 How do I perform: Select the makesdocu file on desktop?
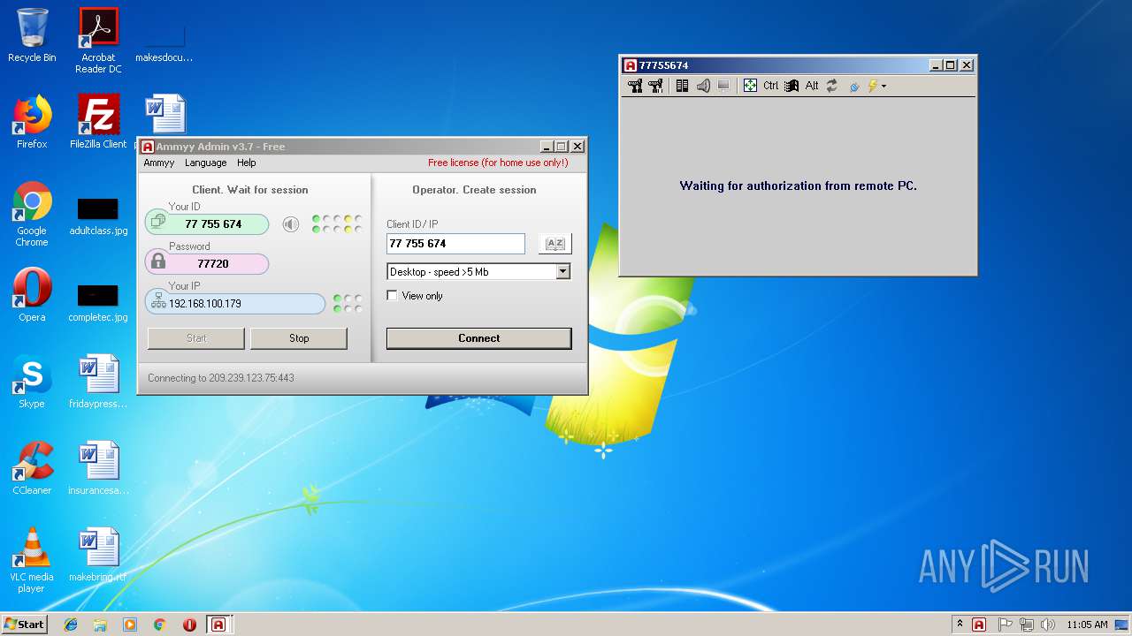coord(164,42)
